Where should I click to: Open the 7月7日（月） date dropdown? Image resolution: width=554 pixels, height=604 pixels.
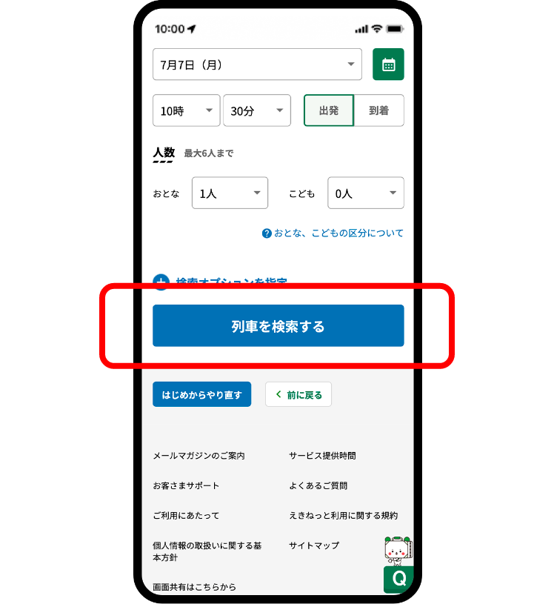pyautogui.click(x=257, y=64)
